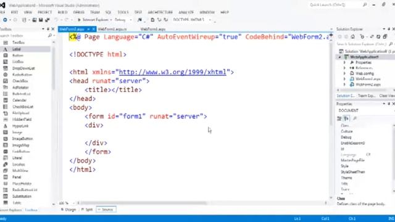Pin the Solution Explorer panel
Viewport: 395px width, 222px height.
pos(389,29)
